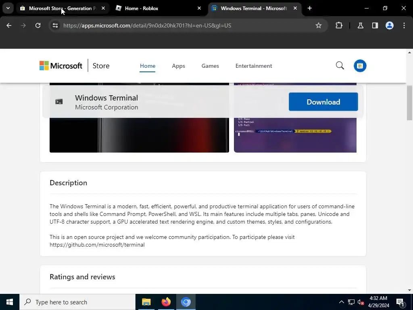
Task: Click the github.com/microsoft/terminal URL text
Action: tap(97, 245)
